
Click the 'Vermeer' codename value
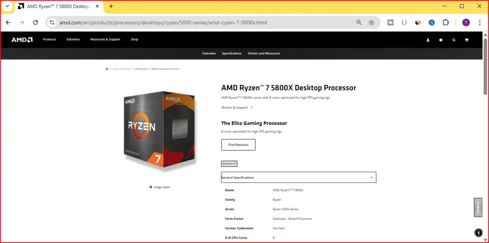[x=279, y=228]
